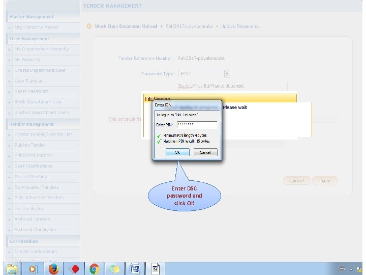Open Published Tenders list

[x=34, y=155]
